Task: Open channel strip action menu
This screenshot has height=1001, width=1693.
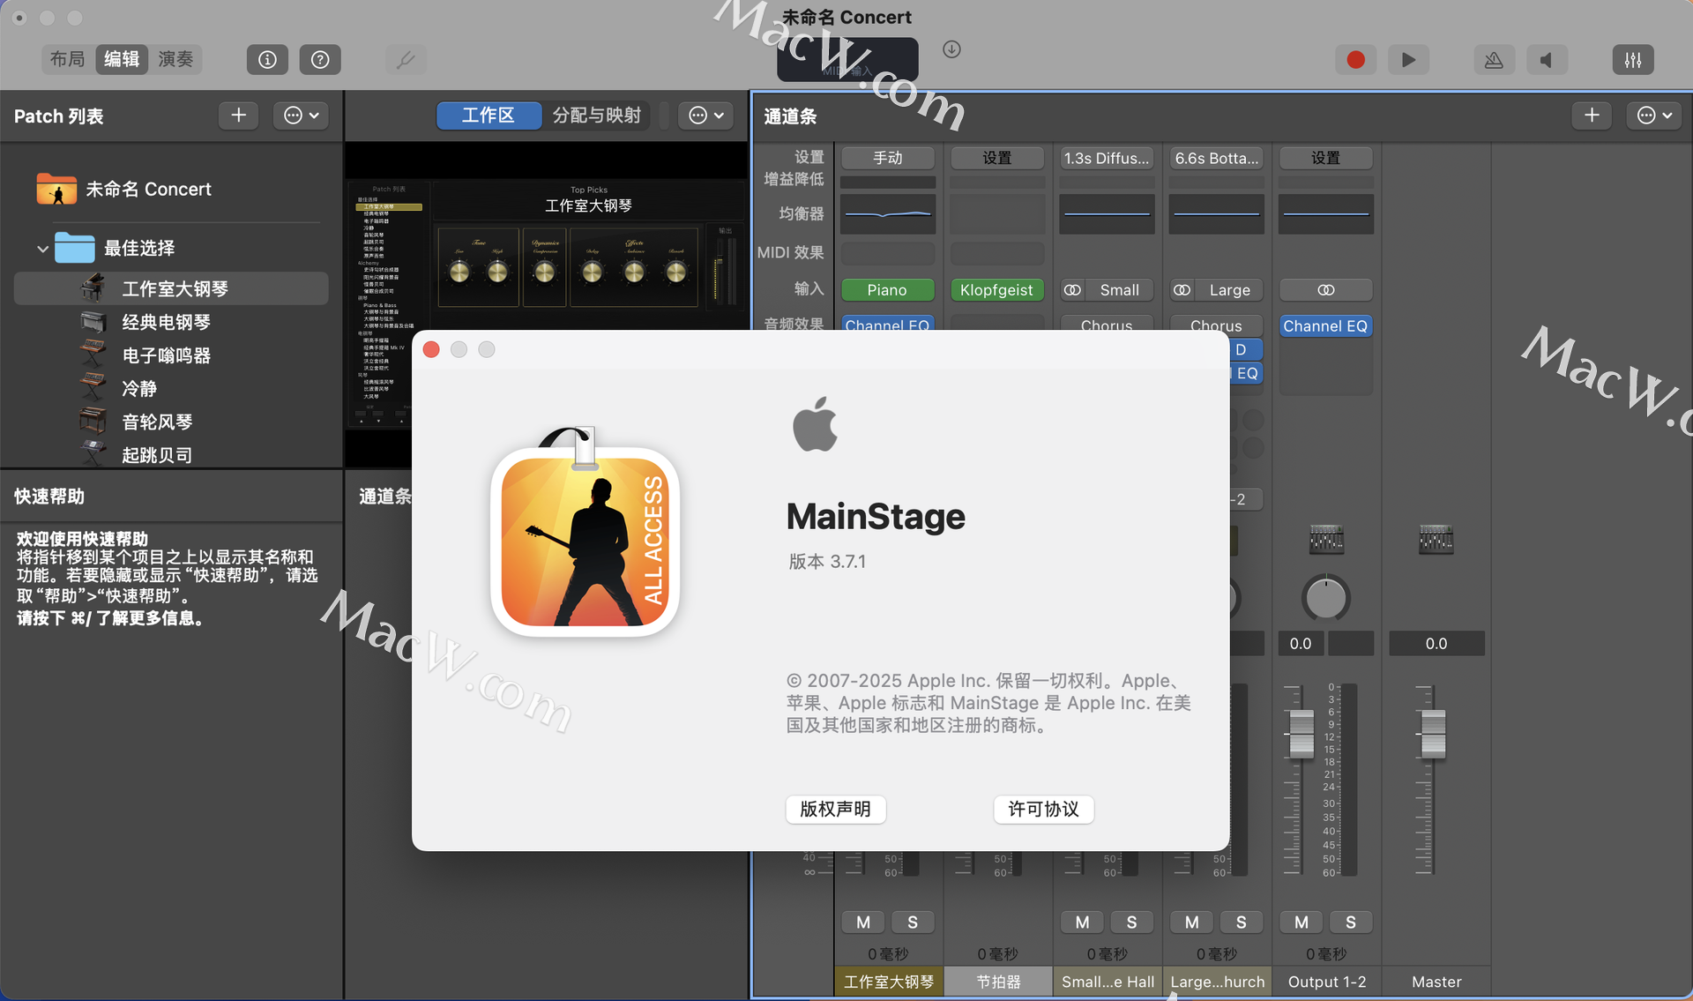Action: [x=1654, y=116]
